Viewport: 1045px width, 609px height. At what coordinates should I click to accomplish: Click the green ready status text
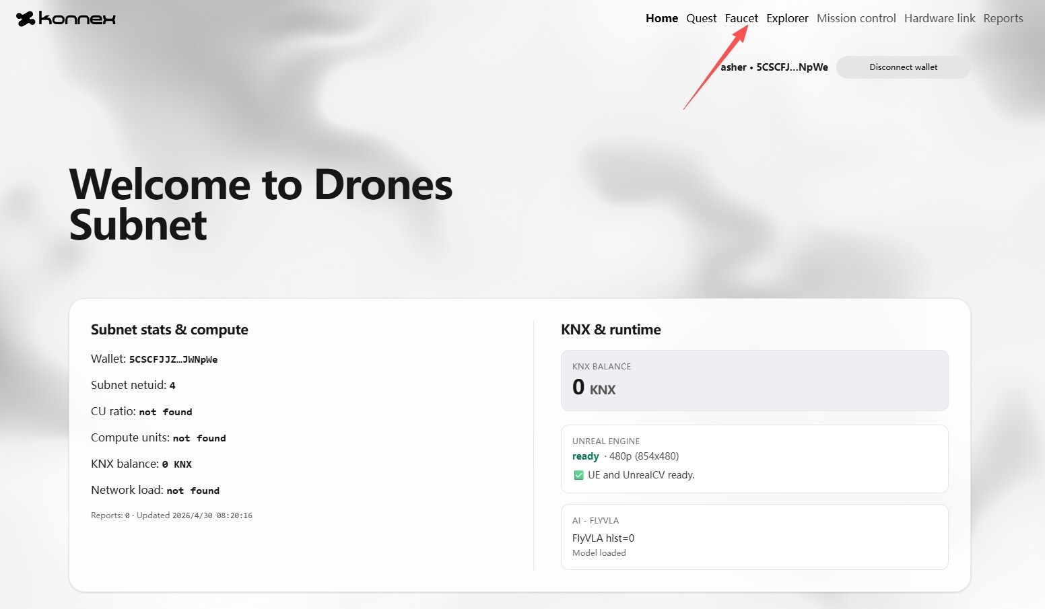[x=585, y=456]
